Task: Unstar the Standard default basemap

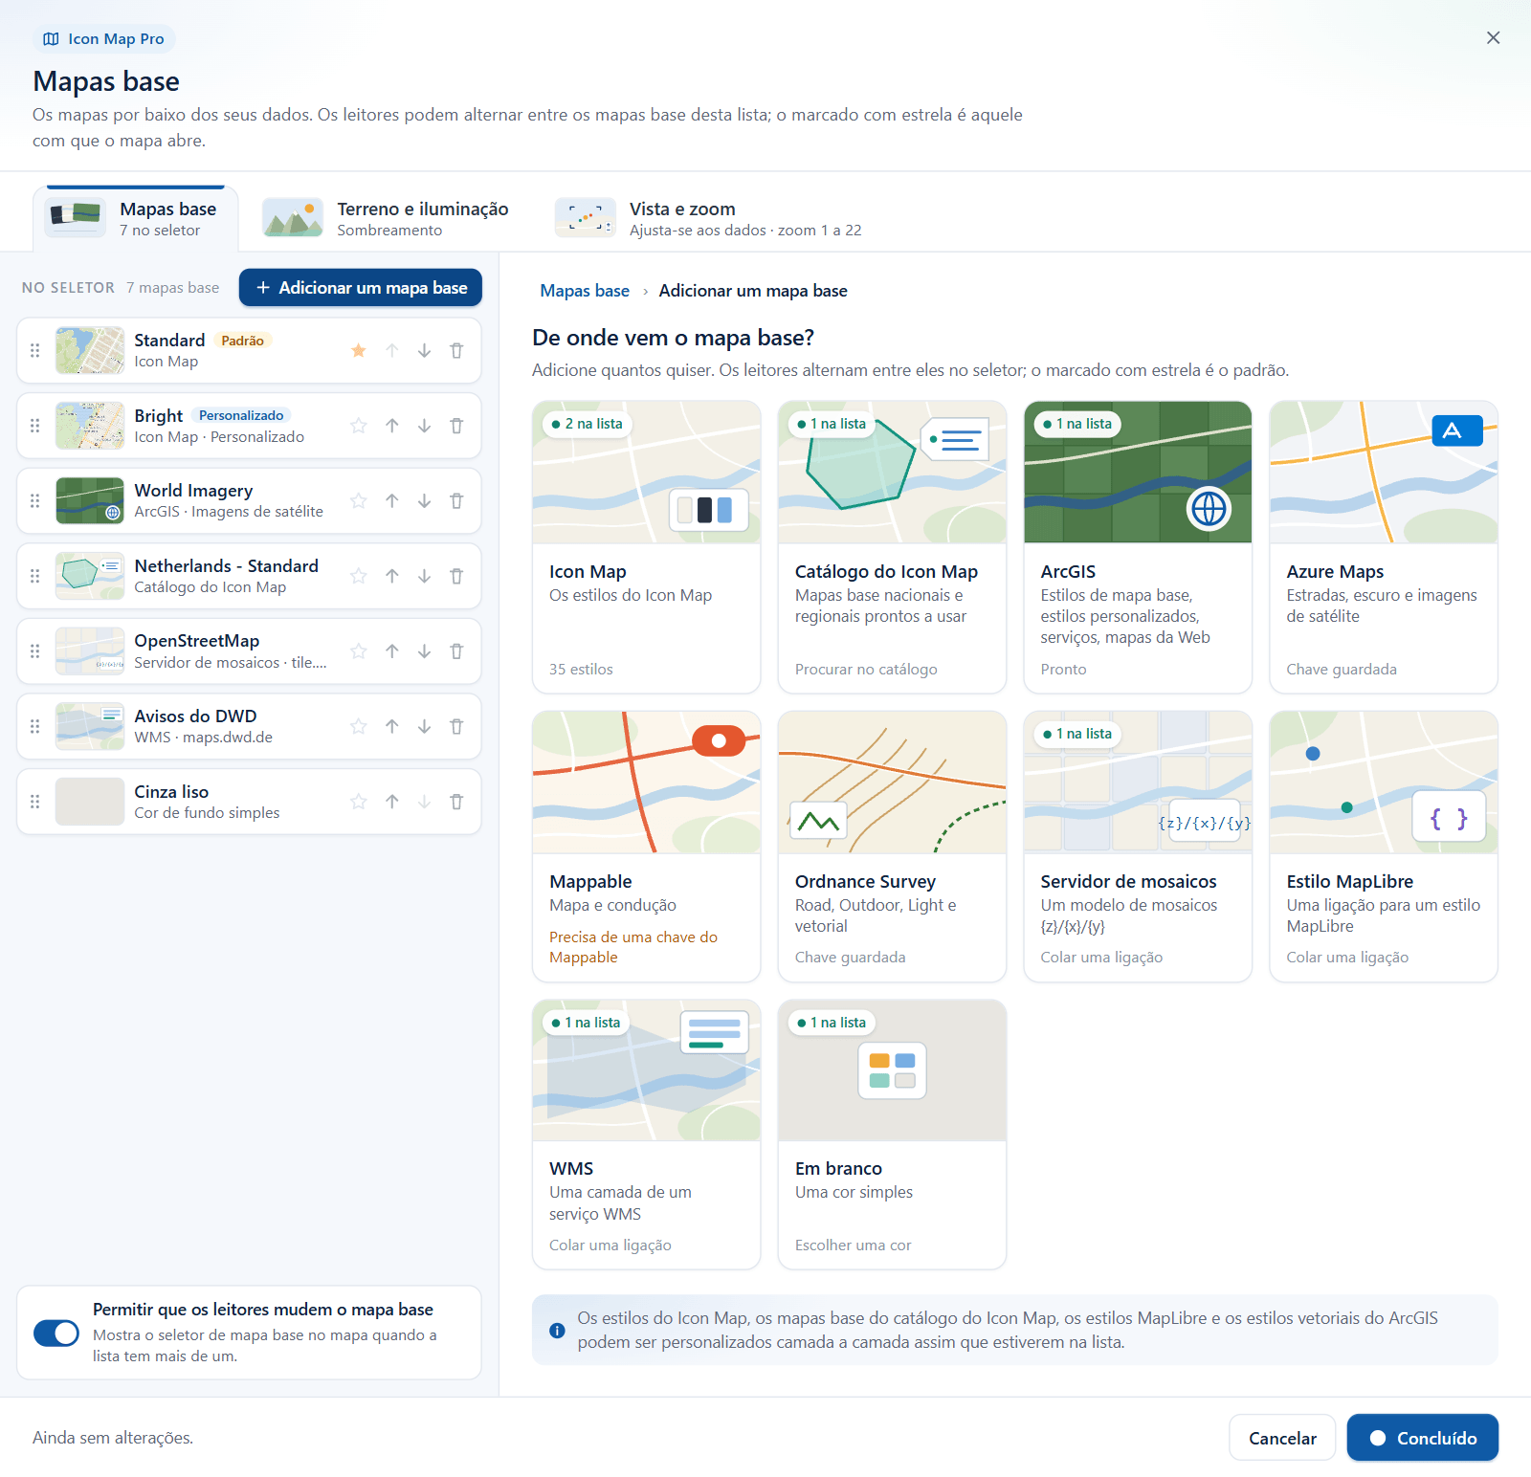Action: tap(359, 350)
